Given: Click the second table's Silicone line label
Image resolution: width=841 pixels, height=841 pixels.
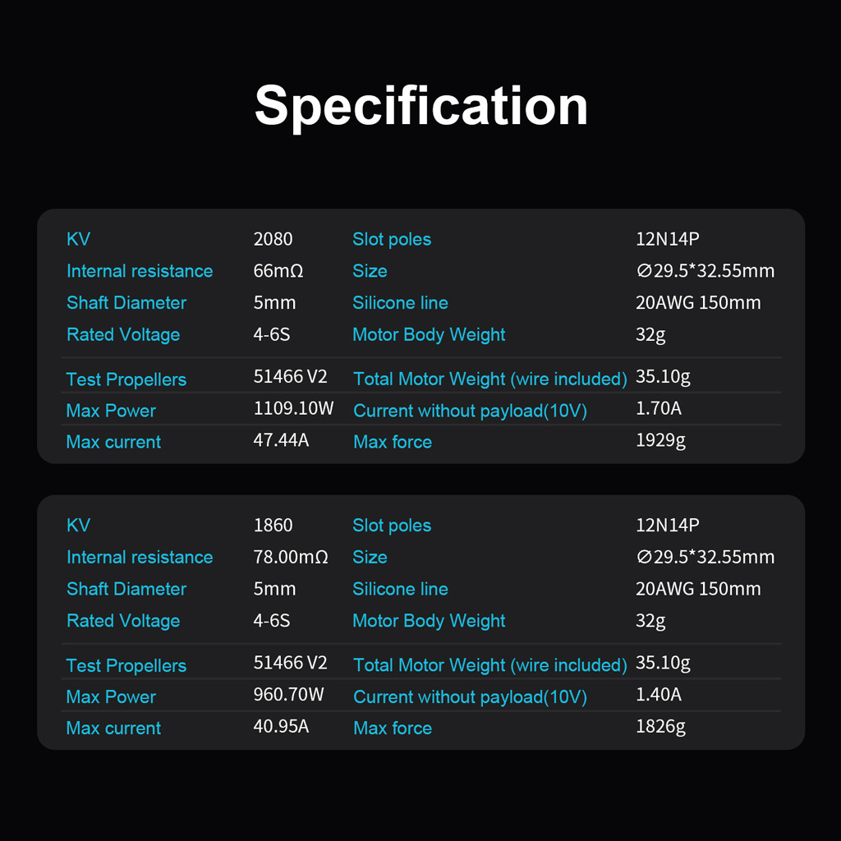Looking at the screenshot, I should tap(400, 589).
